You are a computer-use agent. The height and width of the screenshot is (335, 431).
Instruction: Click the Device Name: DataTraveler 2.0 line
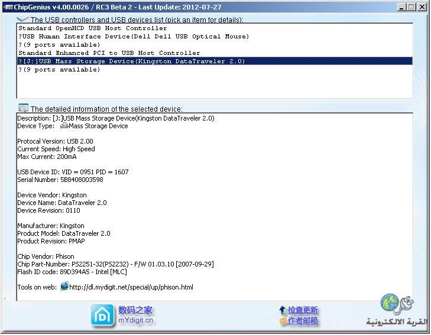tap(62, 203)
